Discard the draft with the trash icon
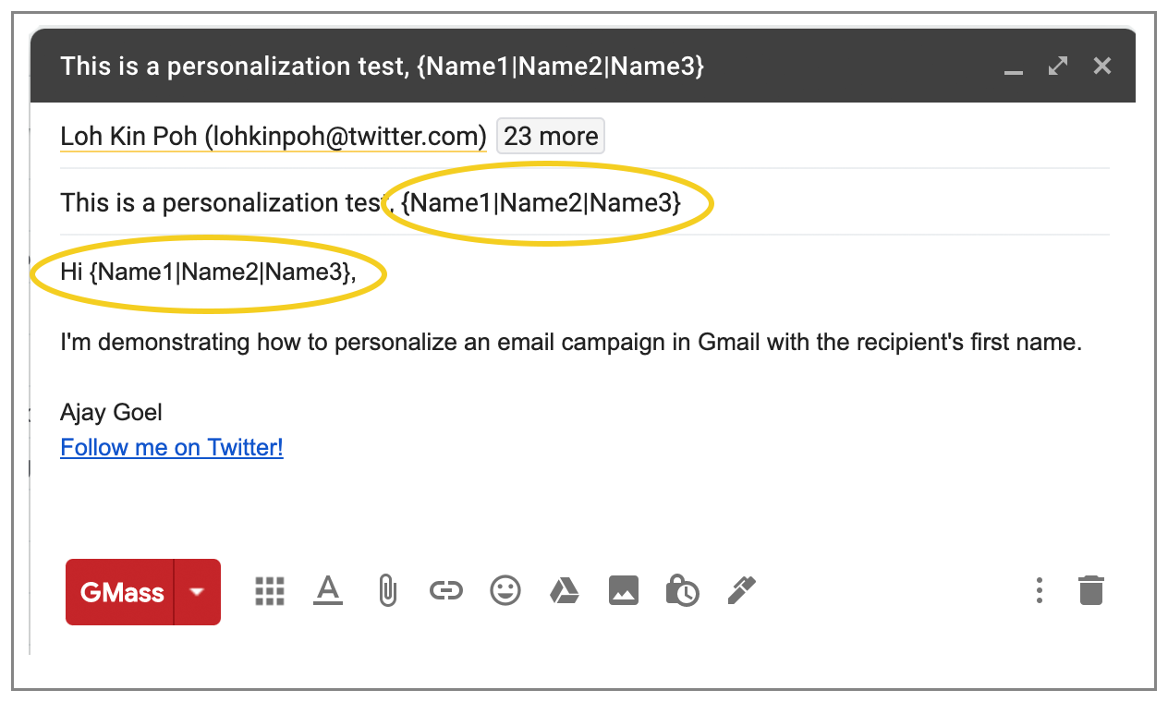The image size is (1168, 702). [1090, 590]
